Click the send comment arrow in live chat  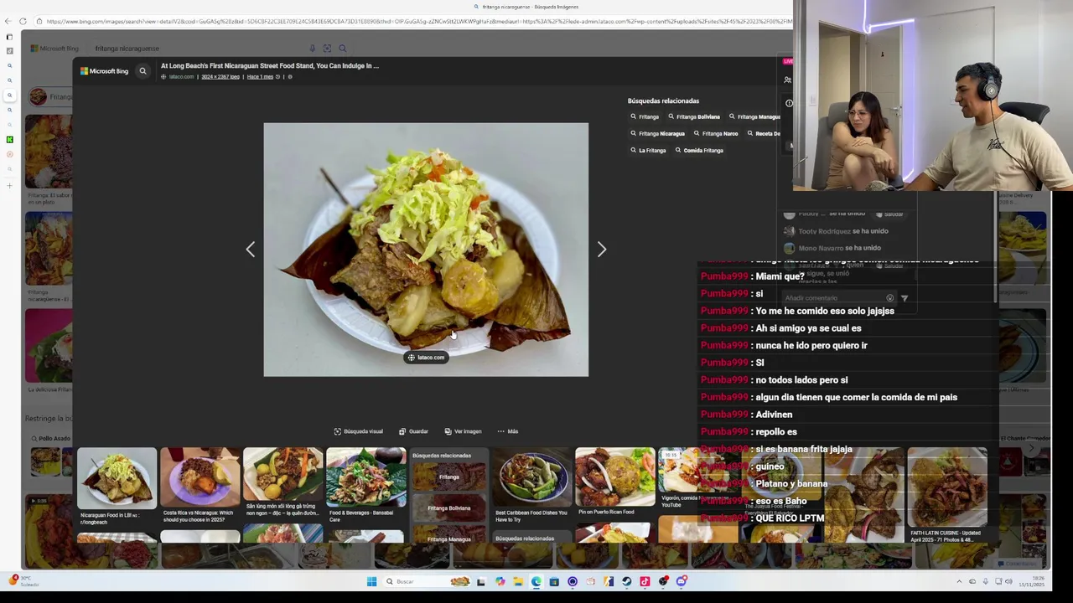click(x=904, y=298)
